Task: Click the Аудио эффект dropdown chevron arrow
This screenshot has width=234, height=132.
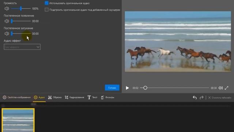Action: pos(38,47)
